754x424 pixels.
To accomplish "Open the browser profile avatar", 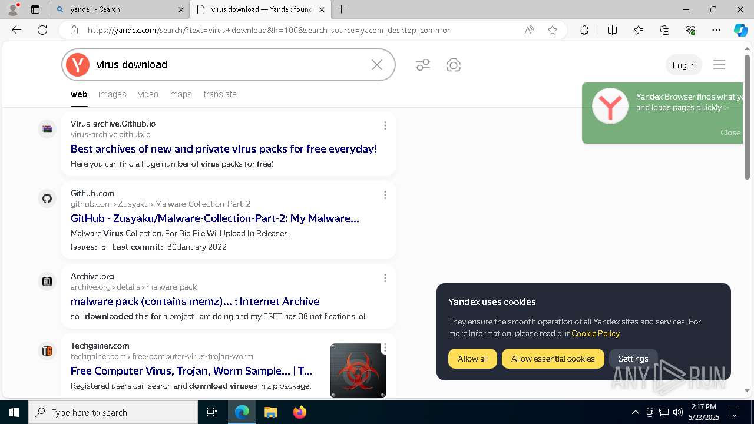I will [x=12, y=9].
